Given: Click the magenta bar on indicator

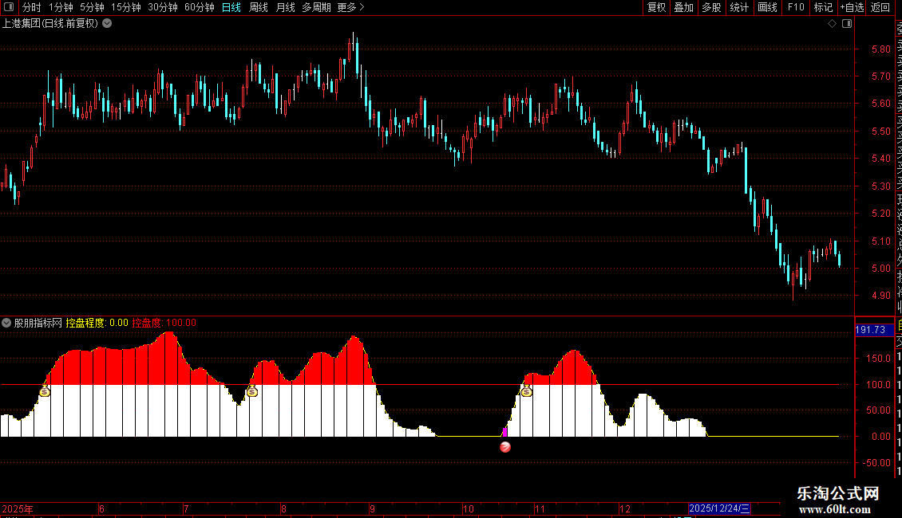Looking at the screenshot, I should pyautogui.click(x=504, y=433).
